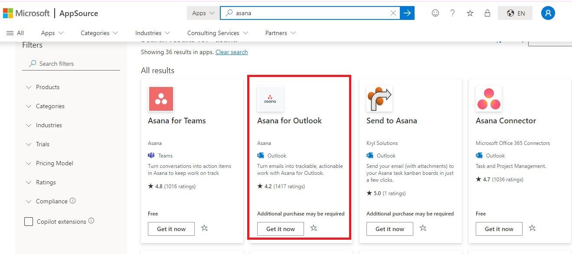Click the lock icon for private plans
Viewport: 572px width, 254px height.
pos(487,13)
